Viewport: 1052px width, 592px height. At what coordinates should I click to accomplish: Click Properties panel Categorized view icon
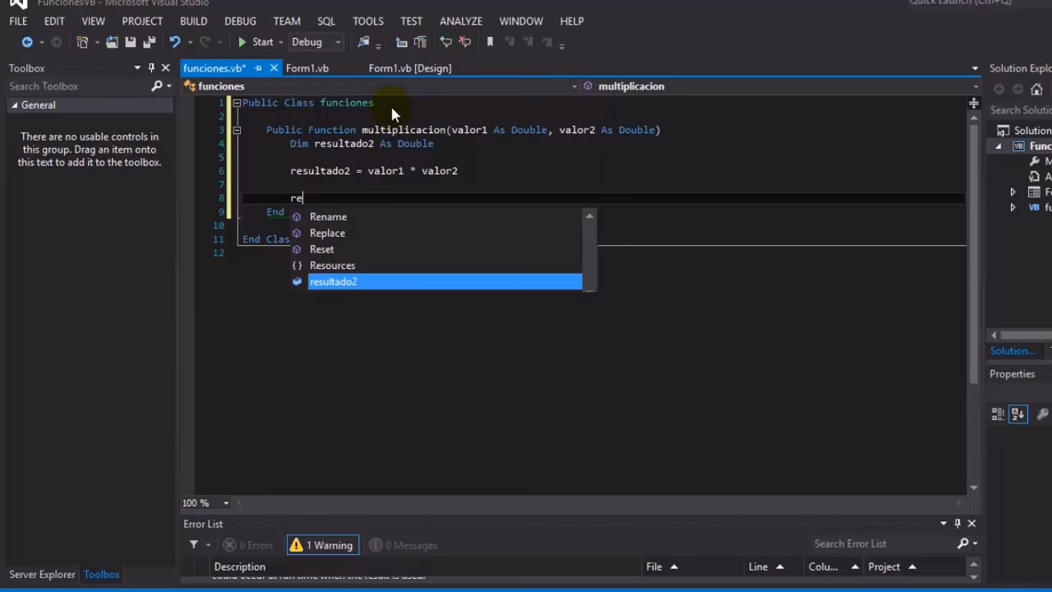coord(998,414)
